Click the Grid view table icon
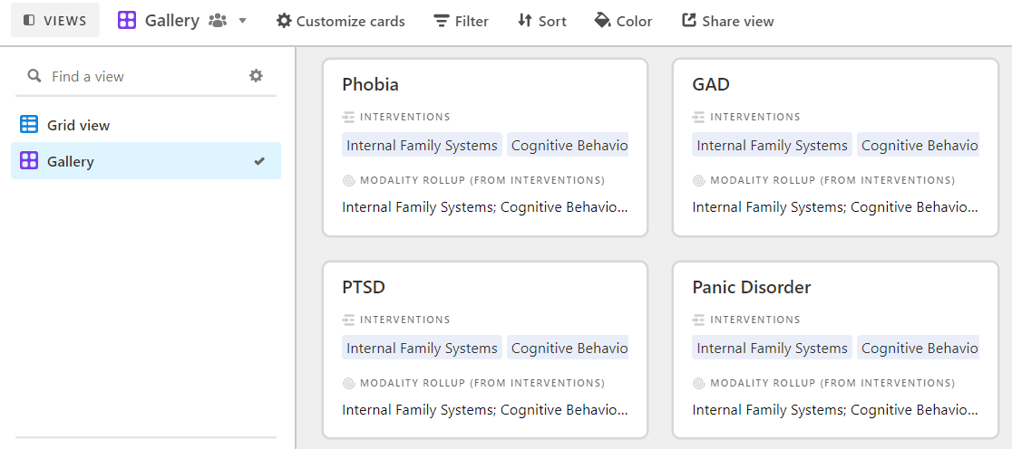Screen dimensions: 1012x449 click(29, 124)
